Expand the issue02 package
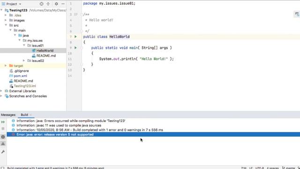Viewport: 300px width, 169px height. 24,61
